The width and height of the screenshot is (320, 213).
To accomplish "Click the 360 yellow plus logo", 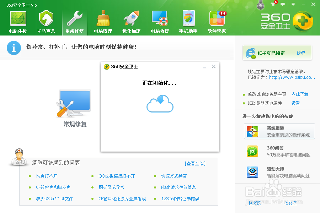I will tap(303, 21).
